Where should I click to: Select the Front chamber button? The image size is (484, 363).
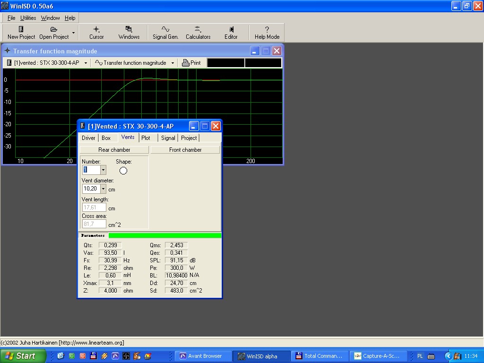click(x=185, y=150)
